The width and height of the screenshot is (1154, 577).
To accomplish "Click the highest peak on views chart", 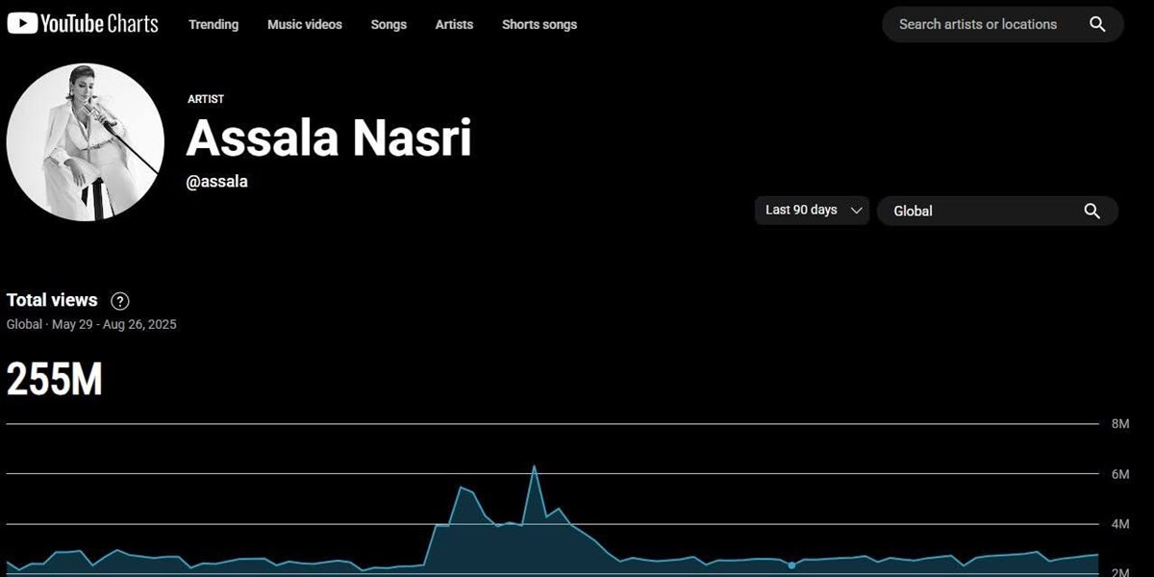I will pos(534,466).
